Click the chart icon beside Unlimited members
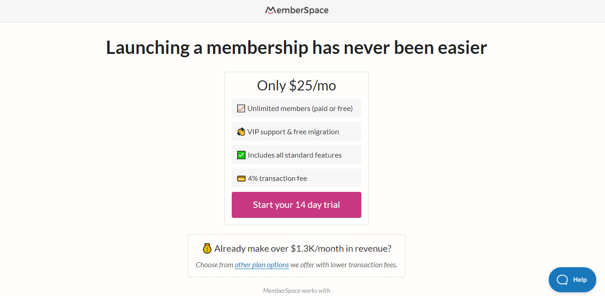 (241, 109)
